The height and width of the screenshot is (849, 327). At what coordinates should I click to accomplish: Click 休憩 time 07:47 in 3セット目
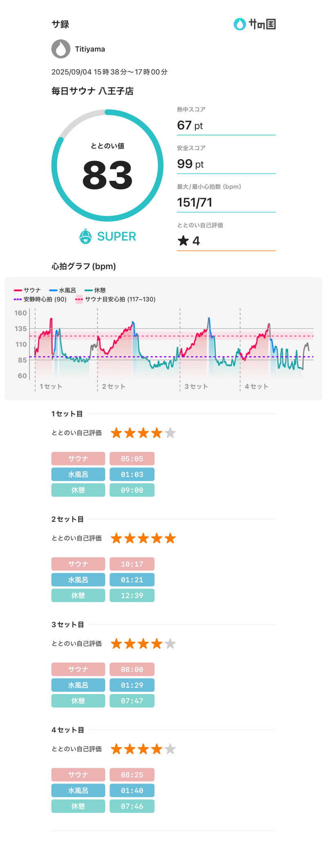click(x=132, y=701)
